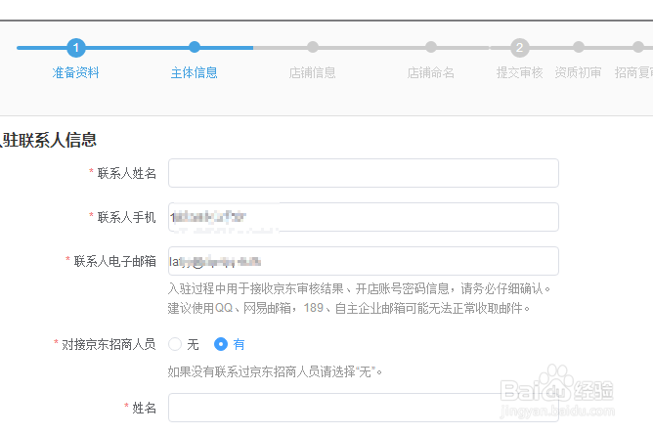Screen dimensions: 653x434
Task: Select the 有 radio button
Action: [x=221, y=344]
